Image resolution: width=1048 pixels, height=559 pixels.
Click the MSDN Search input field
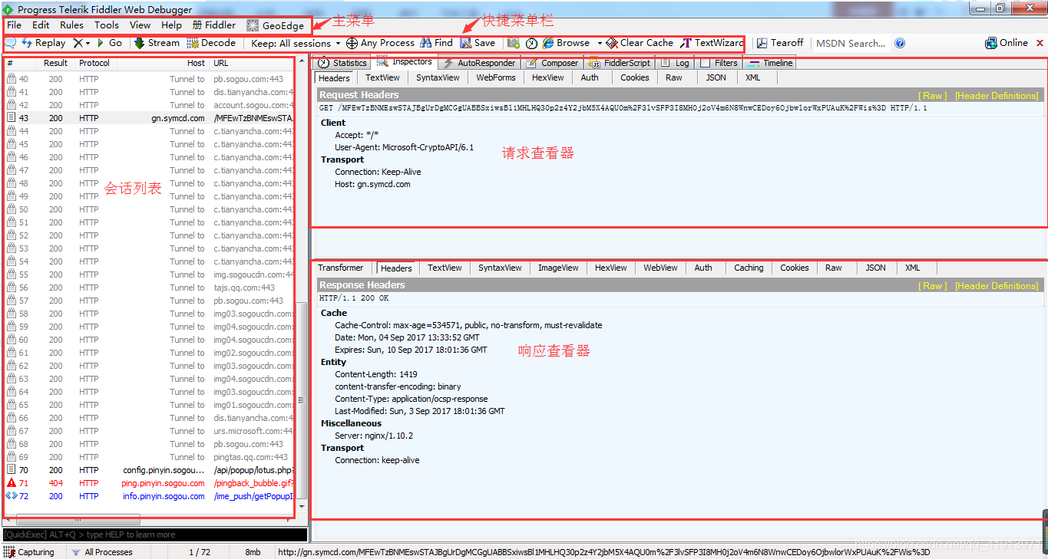pyautogui.click(x=851, y=44)
